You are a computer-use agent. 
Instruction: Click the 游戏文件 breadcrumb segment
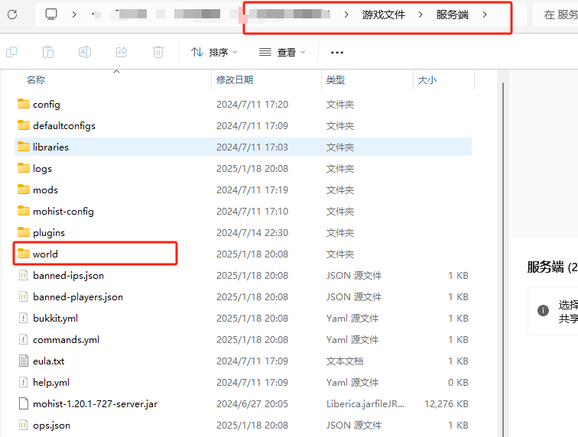(383, 15)
